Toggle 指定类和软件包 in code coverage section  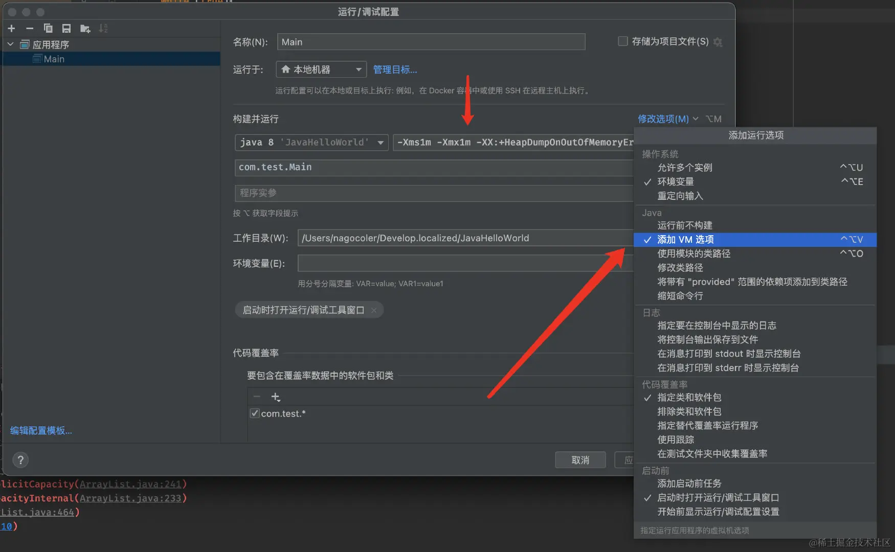(x=755, y=398)
